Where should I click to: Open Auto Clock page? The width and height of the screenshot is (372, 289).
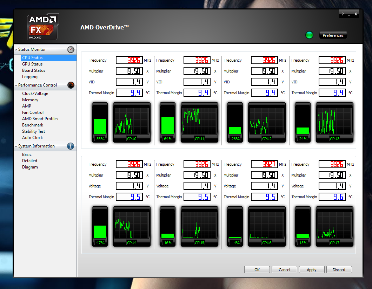33,138
